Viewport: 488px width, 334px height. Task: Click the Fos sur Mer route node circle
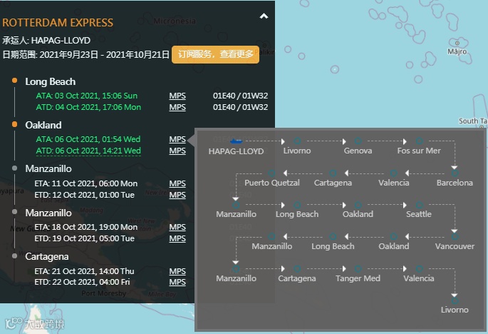tap(419, 141)
